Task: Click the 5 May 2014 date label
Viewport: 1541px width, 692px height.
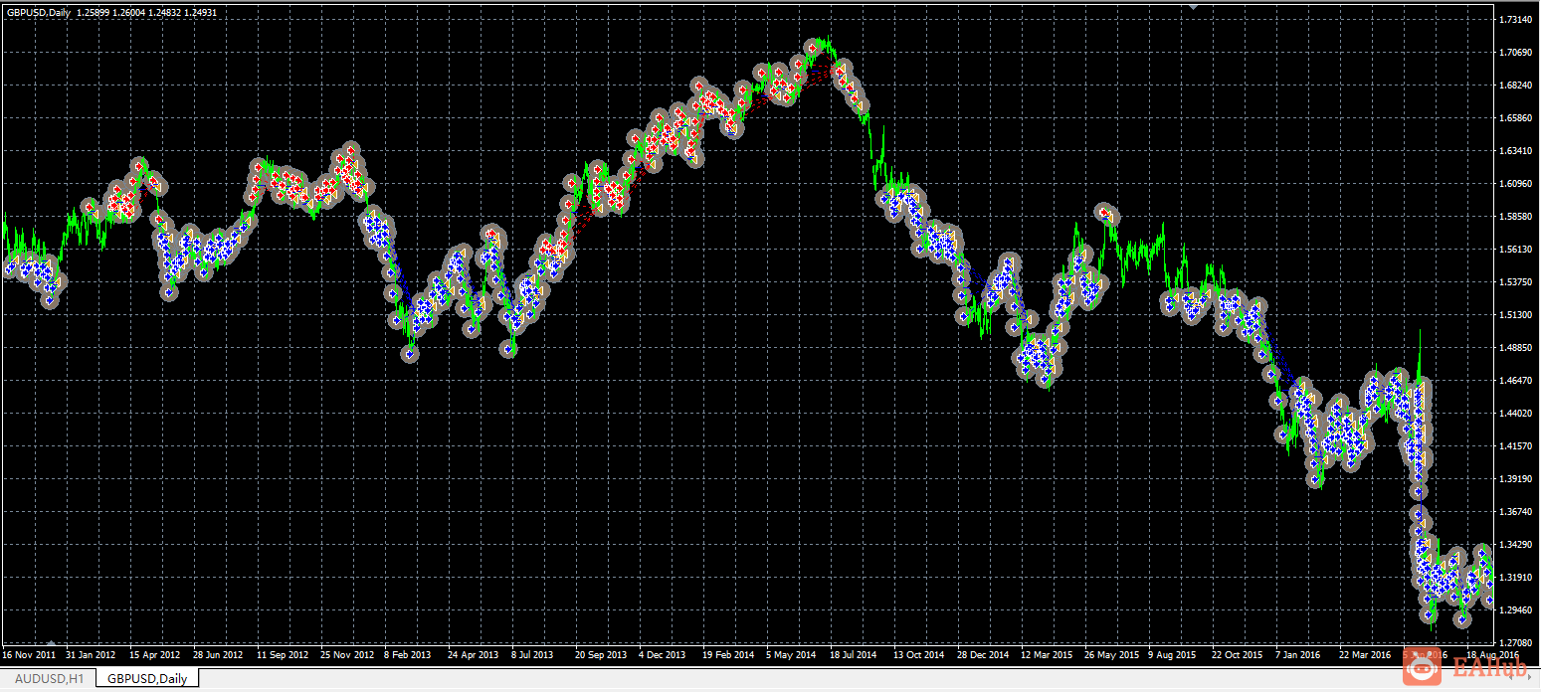Action: pos(791,655)
